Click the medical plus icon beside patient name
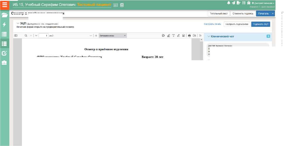The image size is (284, 146). click(122, 5)
